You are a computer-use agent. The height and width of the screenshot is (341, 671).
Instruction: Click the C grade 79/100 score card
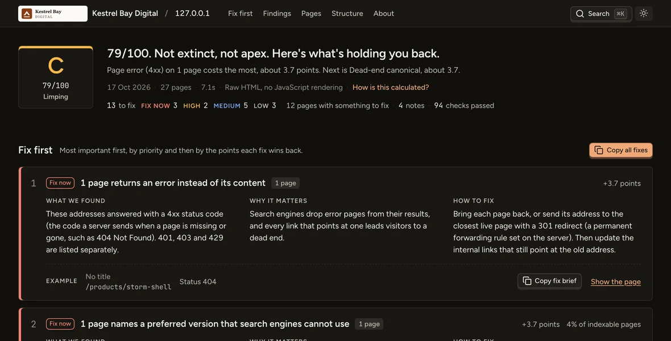[56, 77]
